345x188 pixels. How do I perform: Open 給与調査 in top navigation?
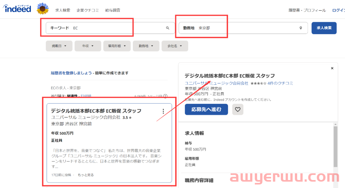coord(113,10)
